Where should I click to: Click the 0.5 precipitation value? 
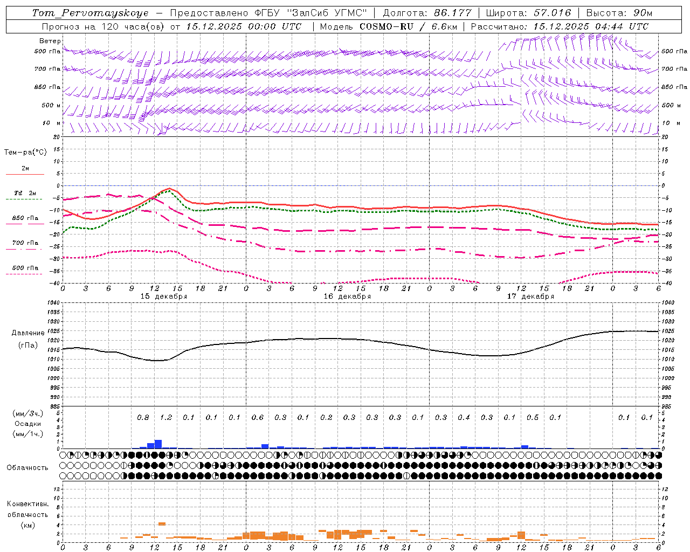click(533, 418)
